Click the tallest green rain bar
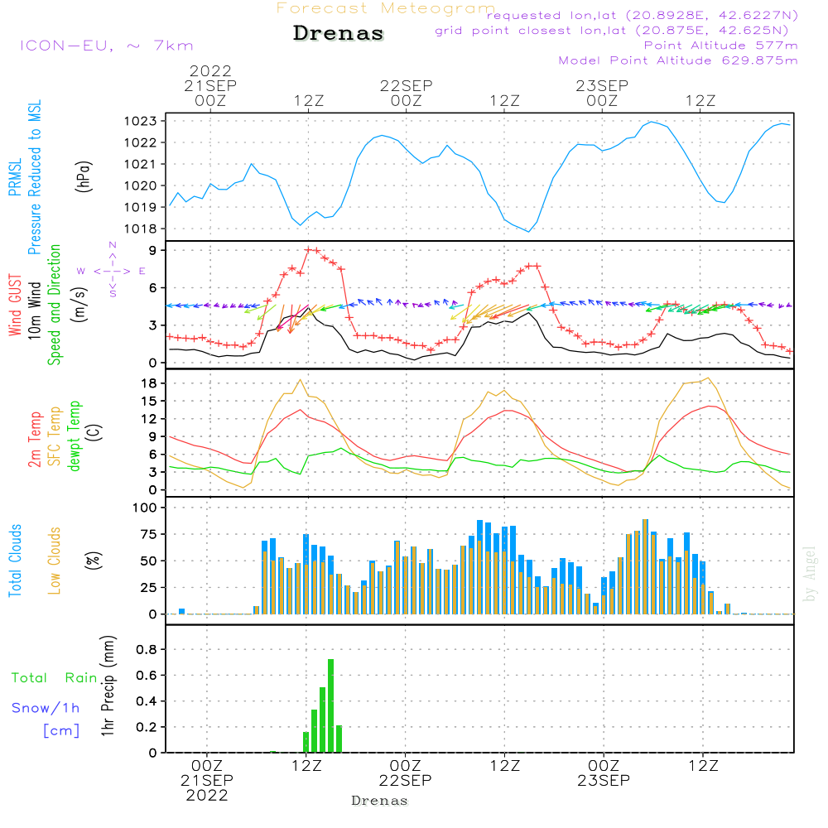 coord(330,705)
